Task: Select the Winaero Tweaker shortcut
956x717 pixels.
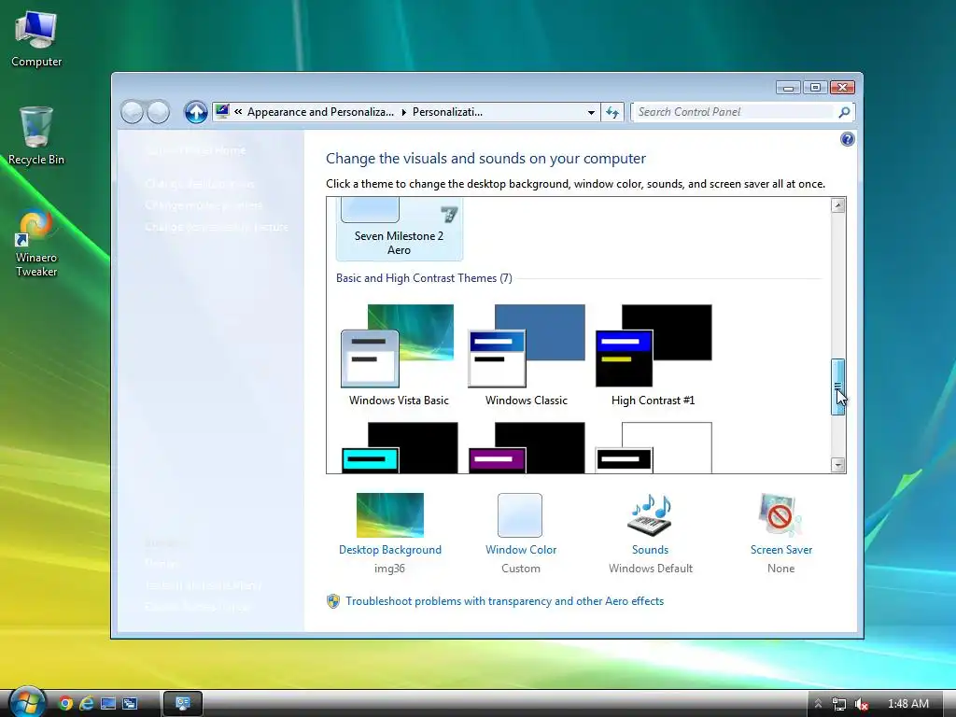Action: pos(36,244)
